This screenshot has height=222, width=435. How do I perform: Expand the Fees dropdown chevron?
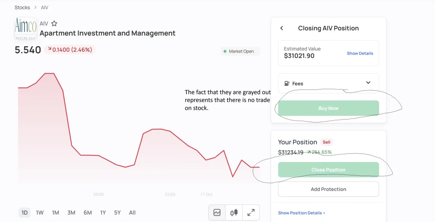[x=368, y=83]
